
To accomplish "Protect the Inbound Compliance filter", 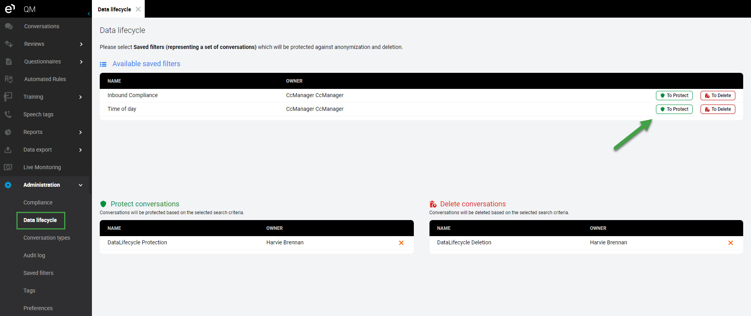I will tap(674, 96).
